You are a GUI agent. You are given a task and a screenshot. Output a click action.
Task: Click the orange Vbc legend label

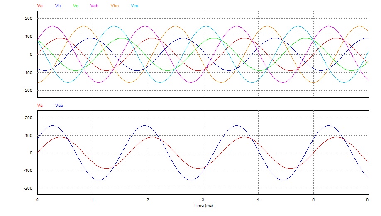coord(115,5)
